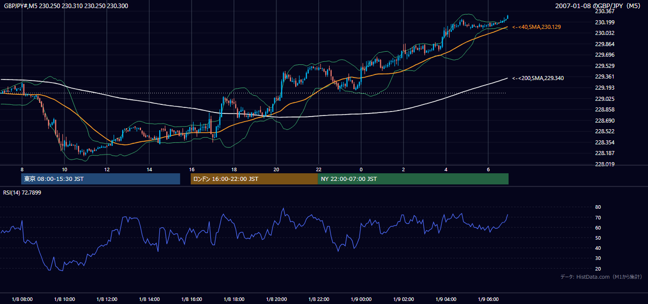The height and width of the screenshot is (304, 648).
Task: Click price axis value 230.199
Action: (x=604, y=22)
